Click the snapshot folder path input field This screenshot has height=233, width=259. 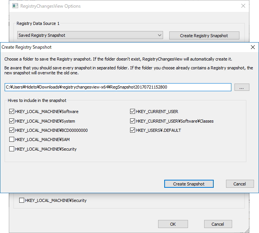[118, 87]
